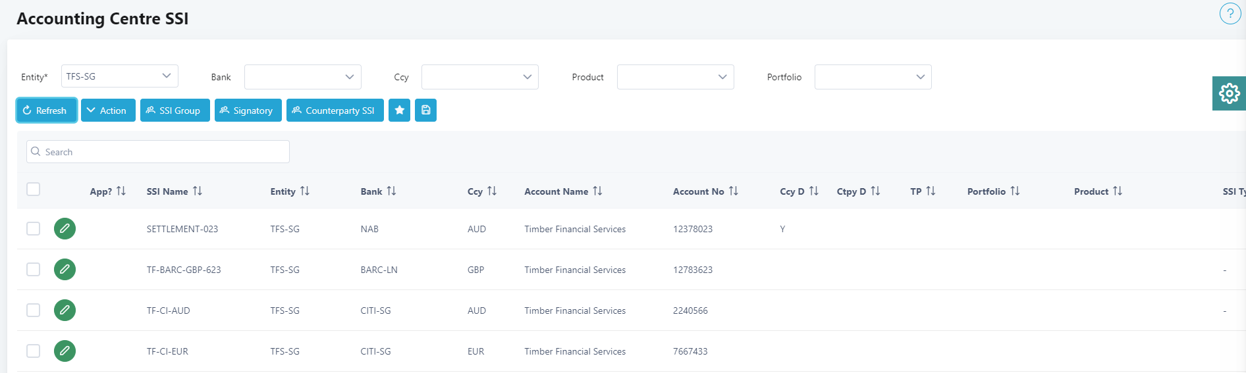This screenshot has height=373, width=1246.
Task: Open the Counterparty SSI button
Action: pyautogui.click(x=335, y=111)
